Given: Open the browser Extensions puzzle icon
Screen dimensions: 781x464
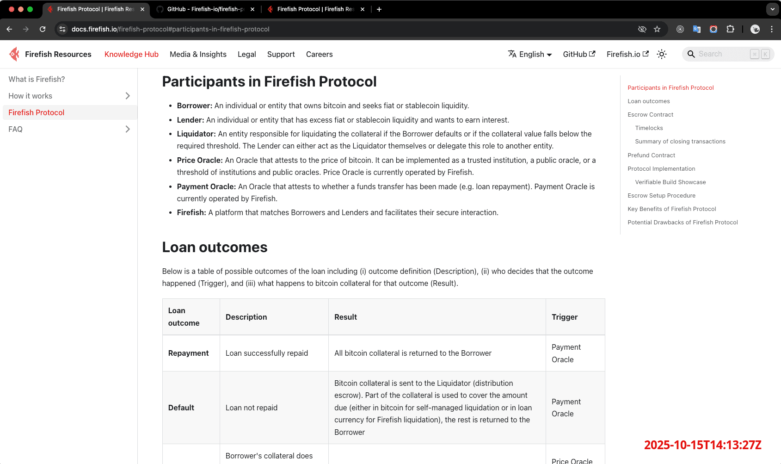Looking at the screenshot, I should pyautogui.click(x=731, y=29).
